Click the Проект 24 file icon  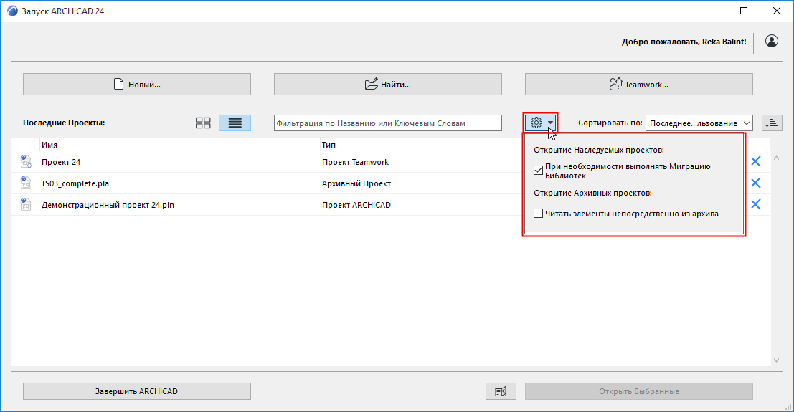pos(25,161)
